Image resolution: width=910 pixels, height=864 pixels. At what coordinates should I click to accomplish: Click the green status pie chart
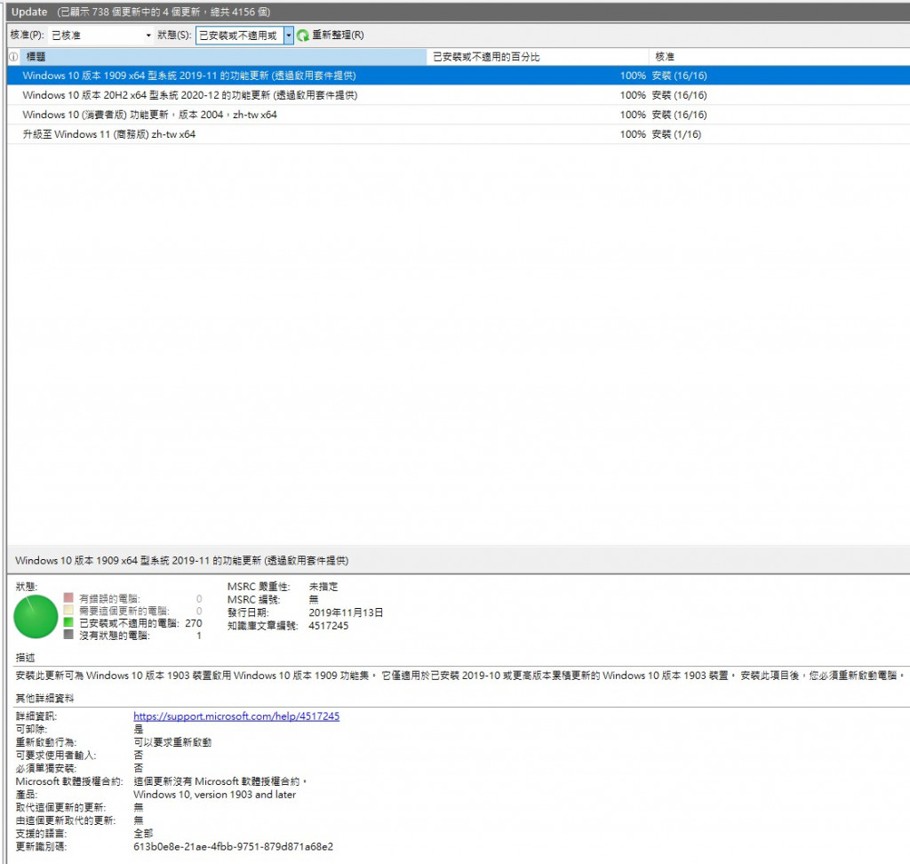coord(36,617)
